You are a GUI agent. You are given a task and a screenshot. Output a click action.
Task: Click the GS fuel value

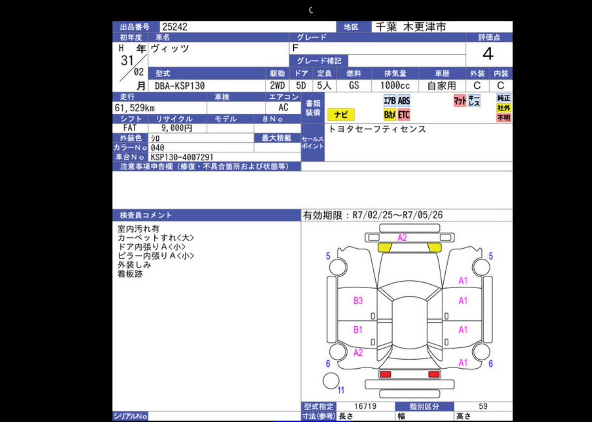tap(354, 85)
